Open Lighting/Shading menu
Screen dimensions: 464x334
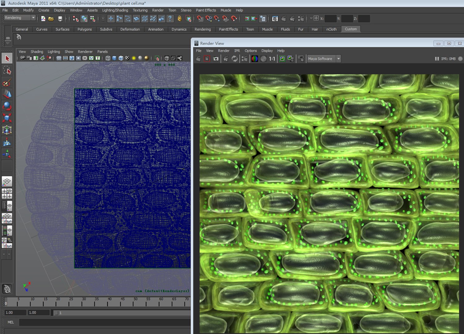[x=115, y=10]
